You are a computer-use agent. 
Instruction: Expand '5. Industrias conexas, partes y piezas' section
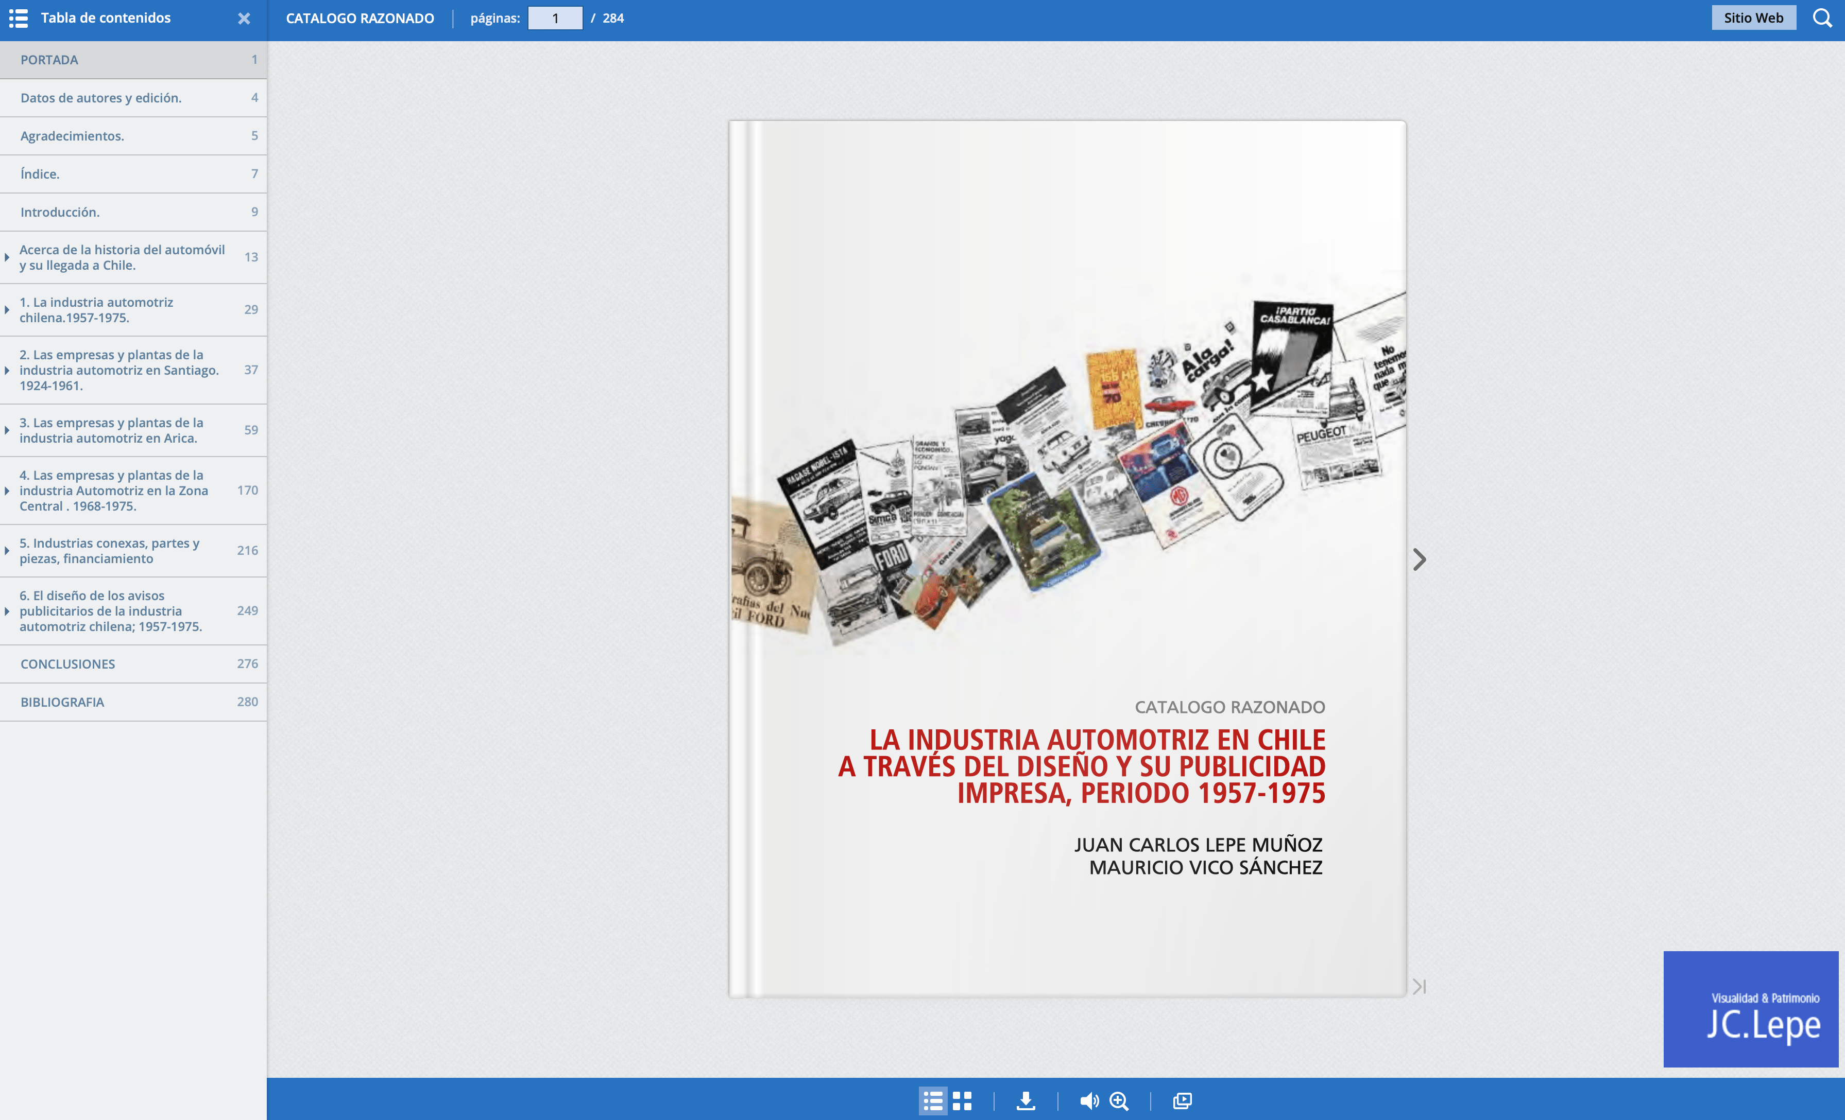7,551
